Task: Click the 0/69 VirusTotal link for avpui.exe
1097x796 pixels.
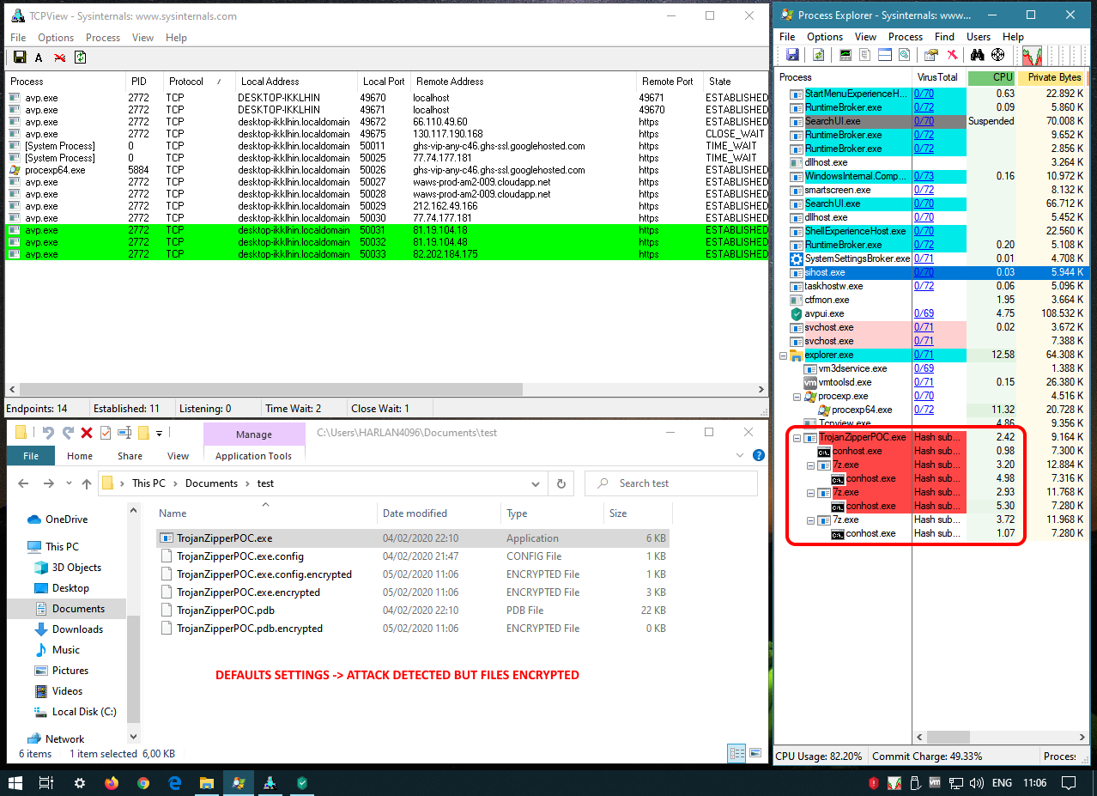Action: point(924,313)
